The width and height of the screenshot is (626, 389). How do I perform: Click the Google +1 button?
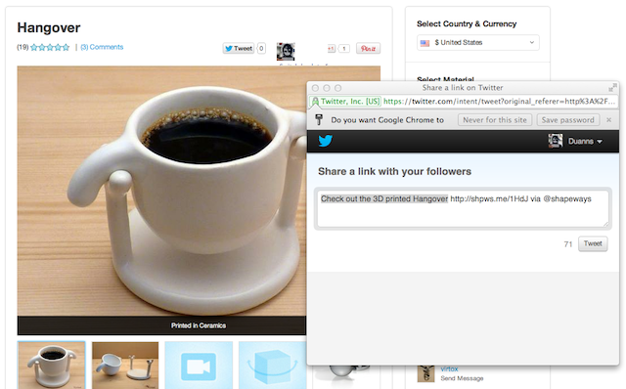coord(331,48)
